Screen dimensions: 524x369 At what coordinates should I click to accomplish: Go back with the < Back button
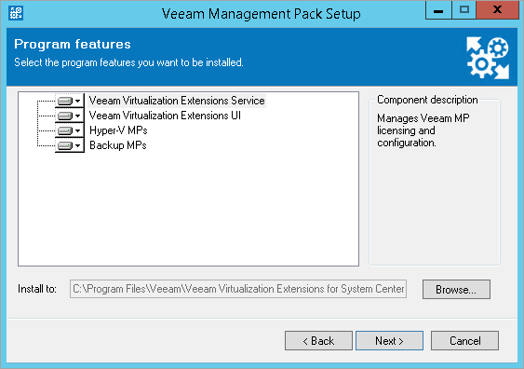pos(318,341)
